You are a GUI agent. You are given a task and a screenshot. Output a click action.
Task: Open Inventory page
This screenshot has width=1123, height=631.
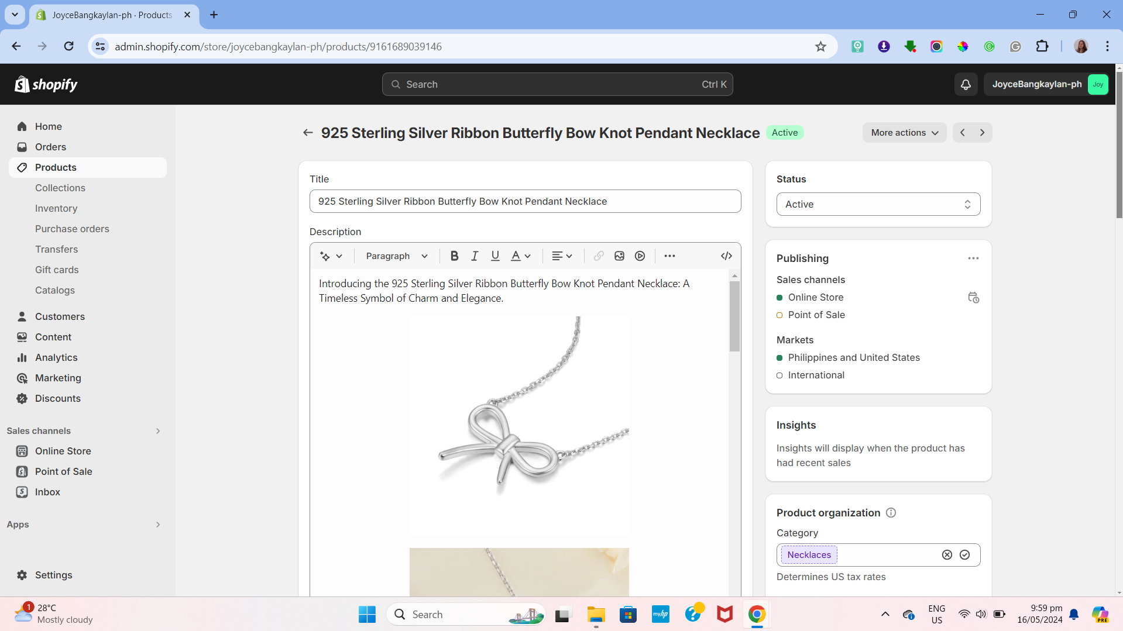point(56,209)
